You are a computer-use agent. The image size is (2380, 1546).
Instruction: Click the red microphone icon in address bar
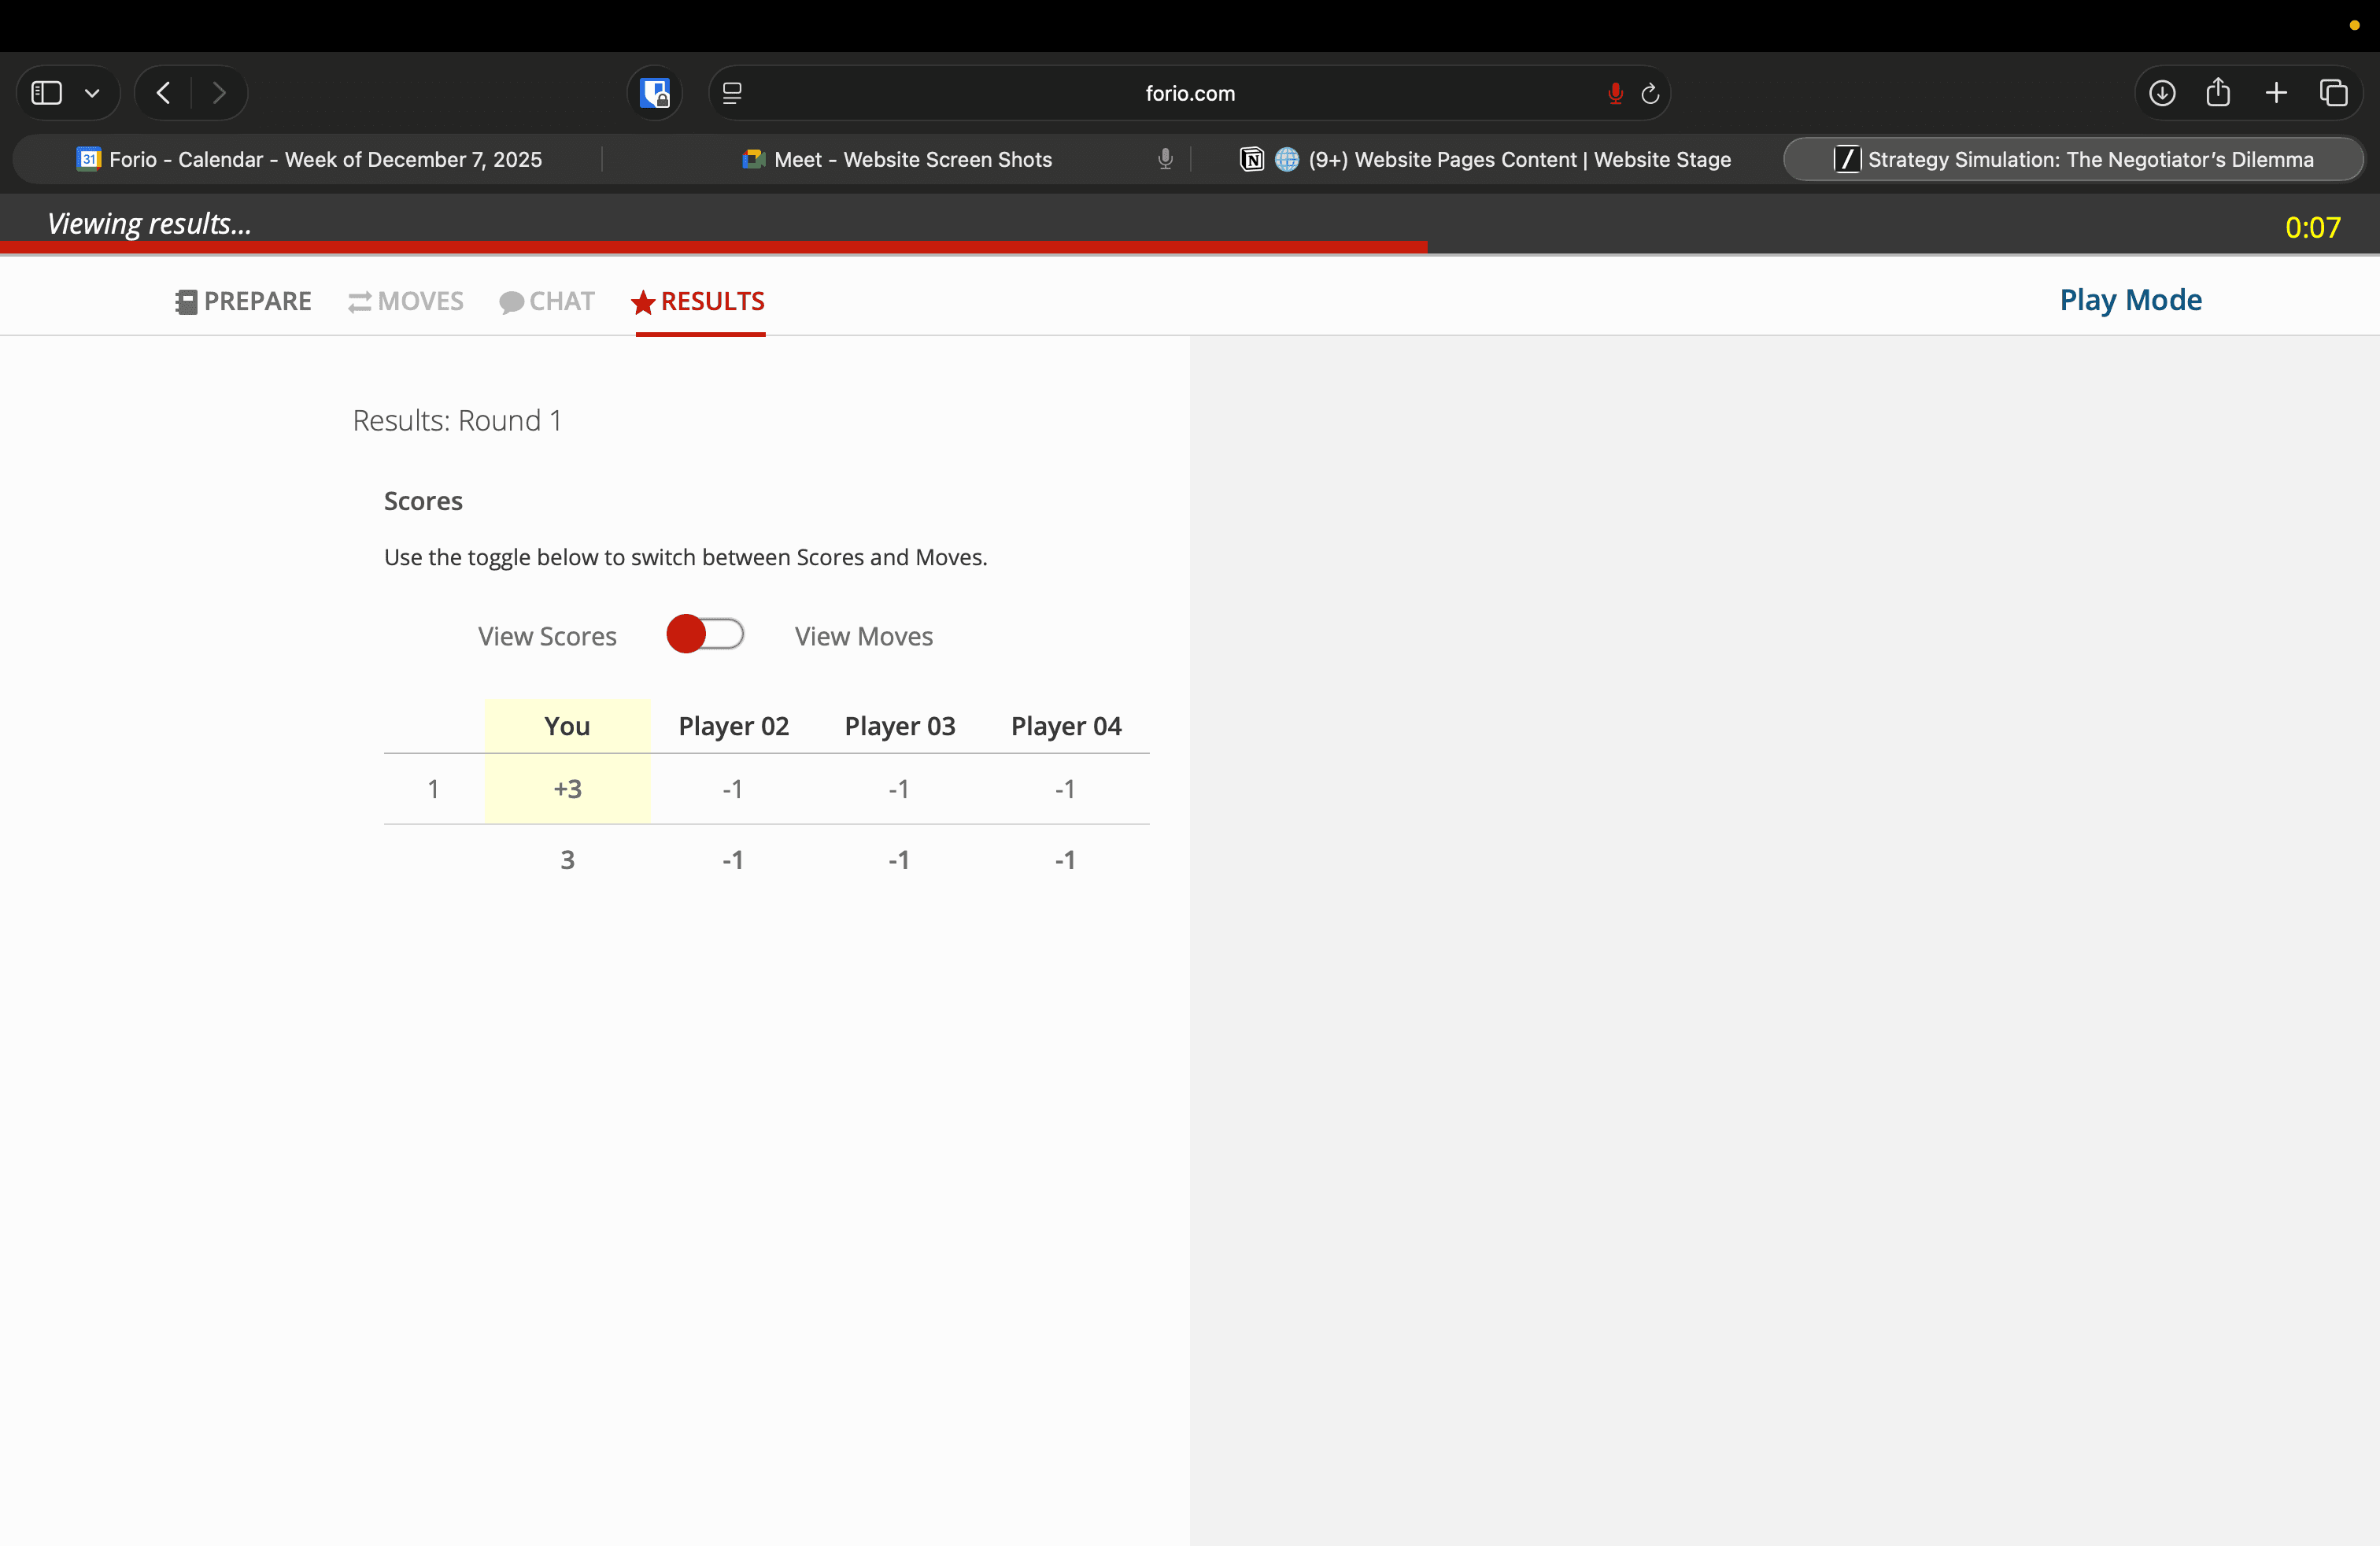tap(1615, 93)
